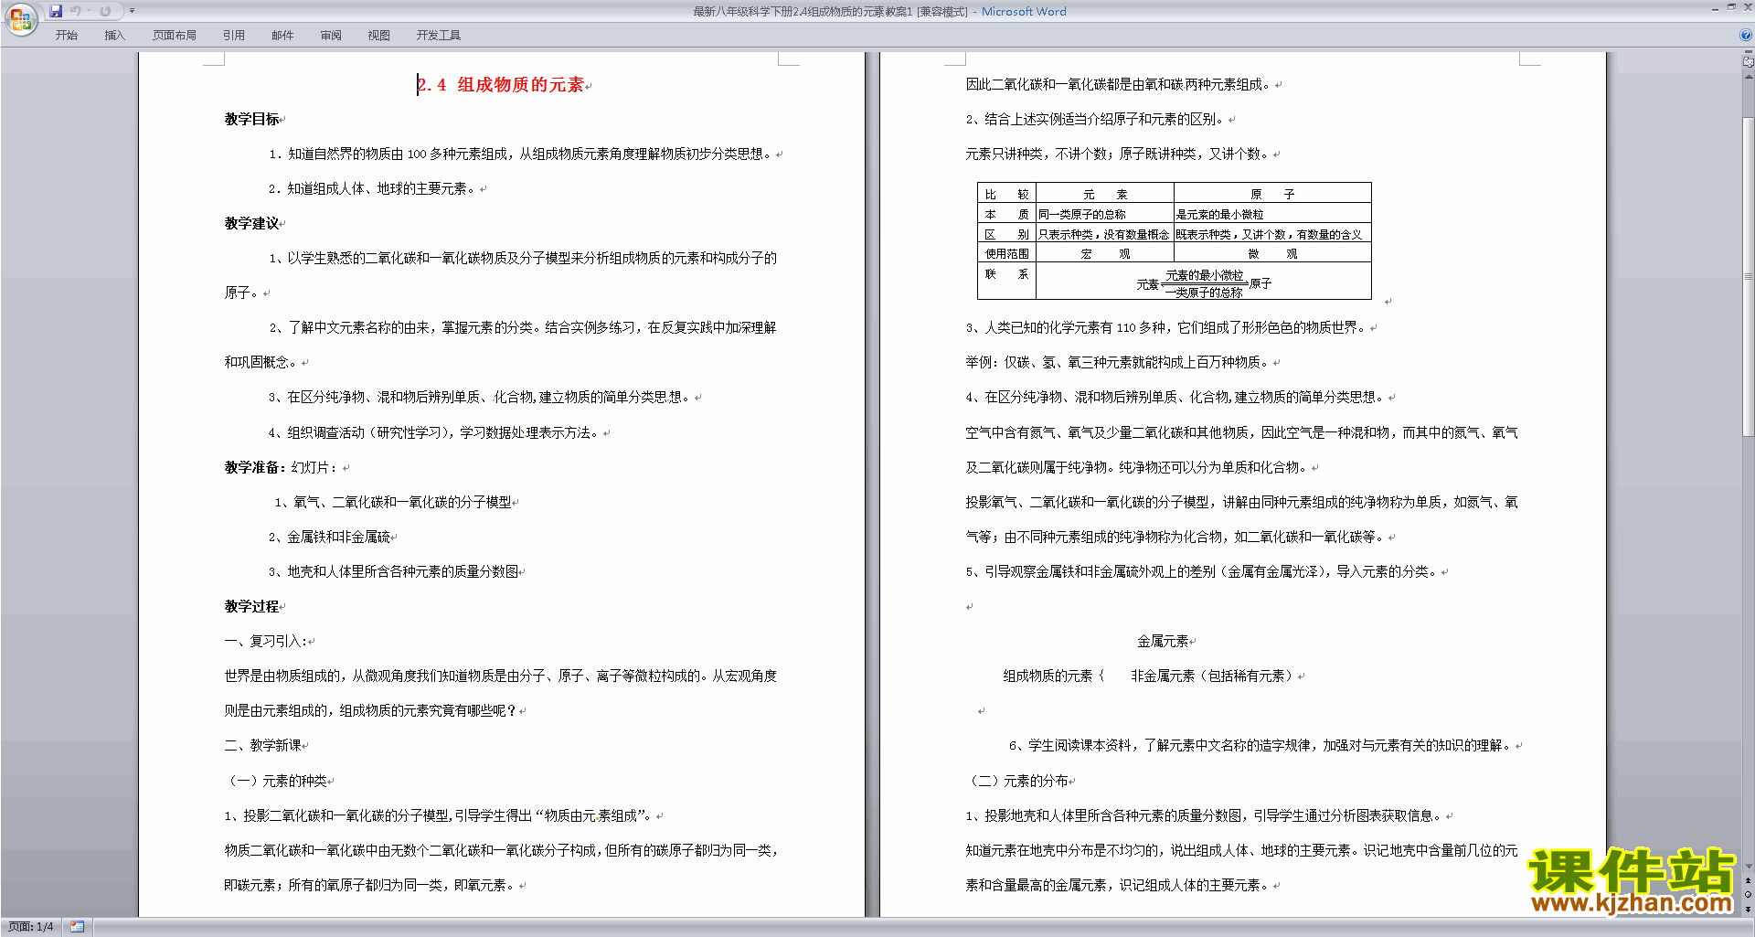
Task: Undo the last action
Action: click(x=76, y=11)
